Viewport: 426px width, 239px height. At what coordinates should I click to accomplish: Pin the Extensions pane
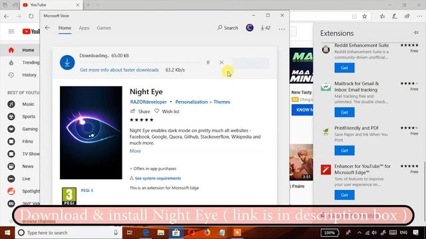point(416,33)
